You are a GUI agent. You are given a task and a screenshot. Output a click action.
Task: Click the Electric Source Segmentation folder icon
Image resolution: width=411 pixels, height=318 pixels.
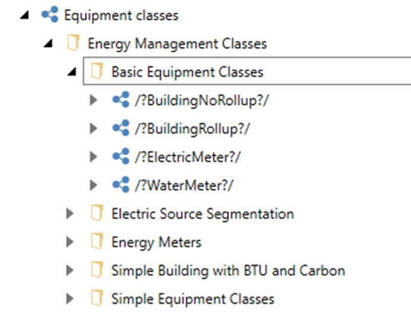pos(97,213)
